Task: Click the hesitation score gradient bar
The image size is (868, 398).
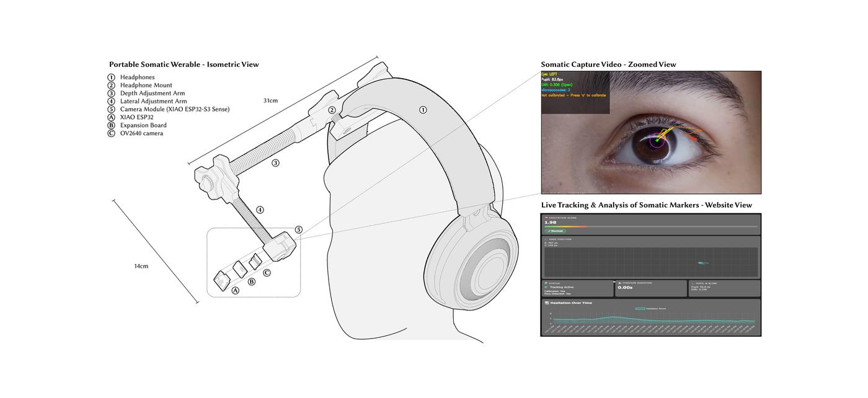Action: (x=651, y=227)
